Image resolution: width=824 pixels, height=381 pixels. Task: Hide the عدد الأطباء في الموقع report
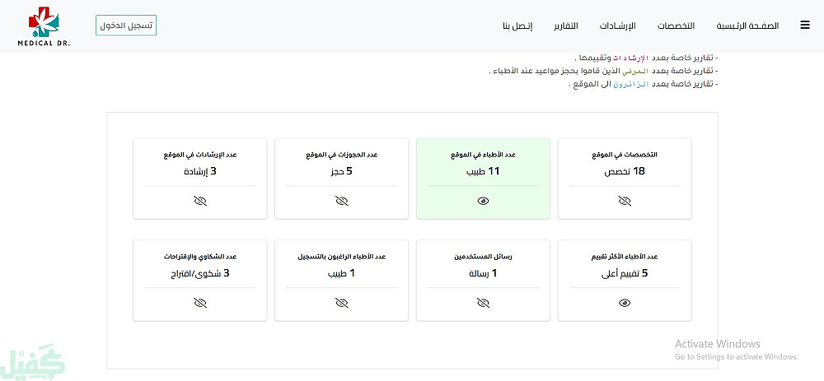483,201
